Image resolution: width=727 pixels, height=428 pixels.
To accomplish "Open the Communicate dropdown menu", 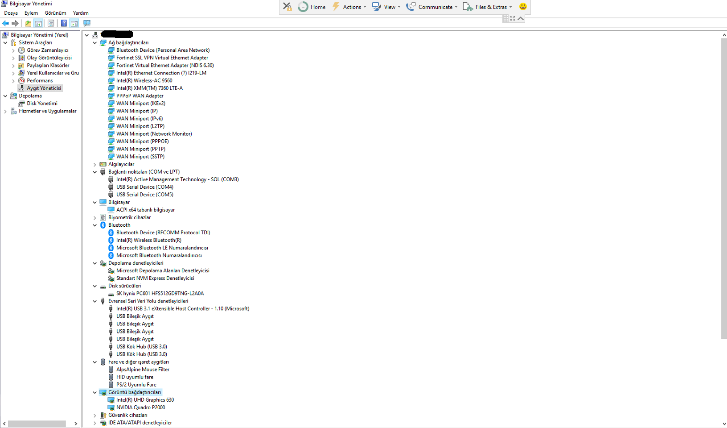I will (x=432, y=7).
